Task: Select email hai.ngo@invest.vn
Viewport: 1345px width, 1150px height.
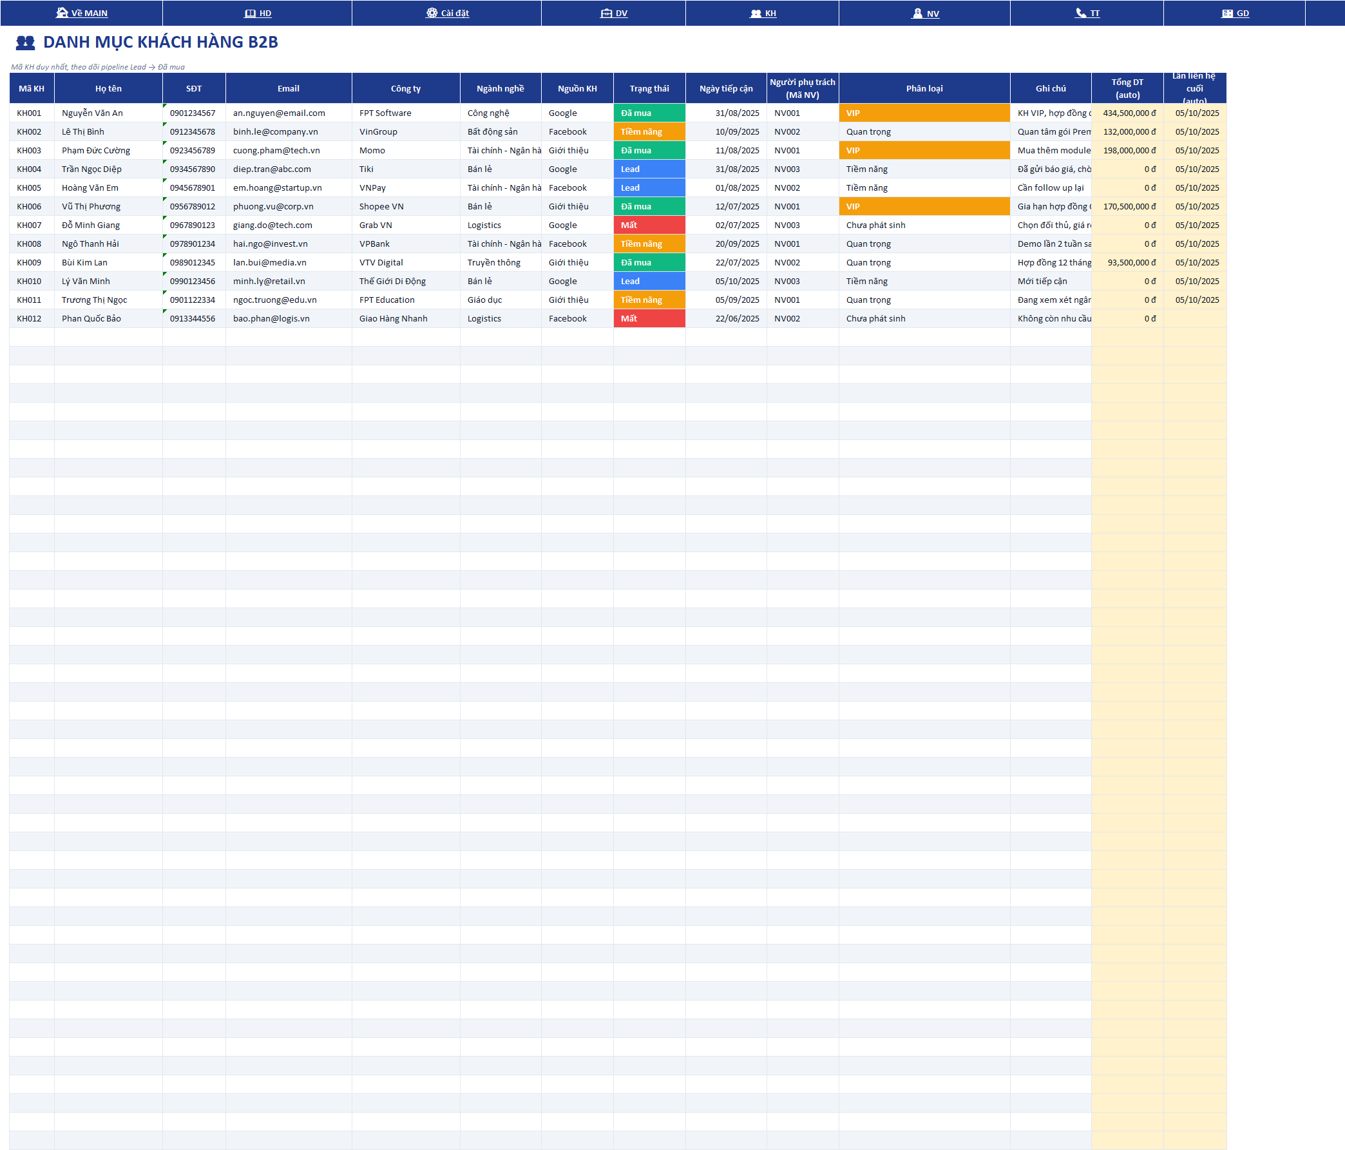Action: pyautogui.click(x=289, y=244)
